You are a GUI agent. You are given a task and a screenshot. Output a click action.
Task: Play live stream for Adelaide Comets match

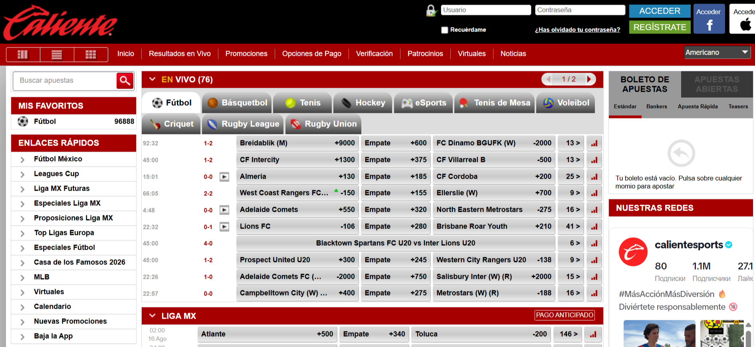[224, 210]
